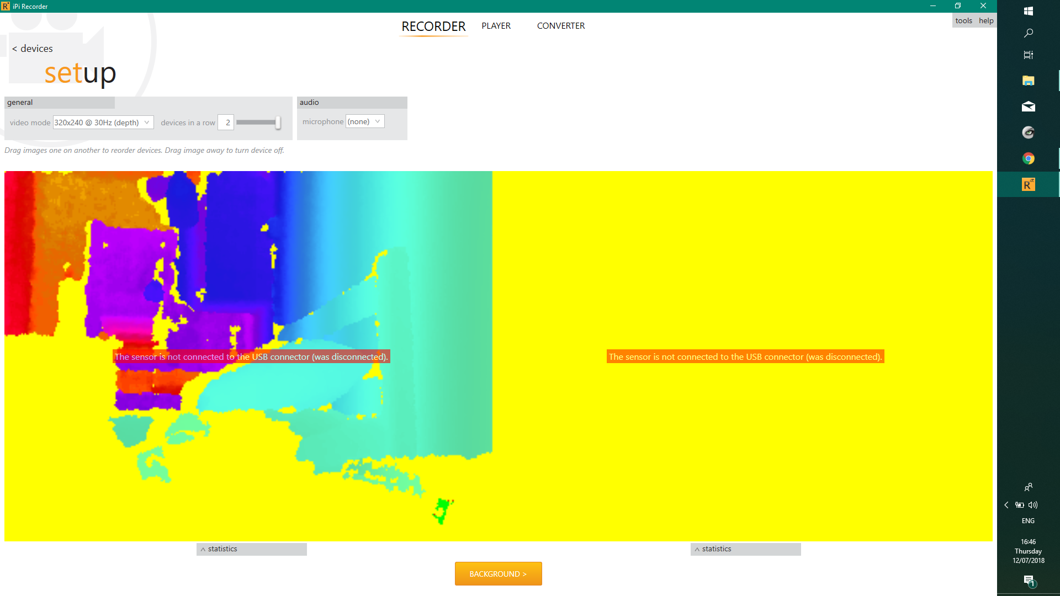This screenshot has height=596, width=1060.
Task: Select iPi Recorder taskbar icon
Action: click(x=1028, y=184)
